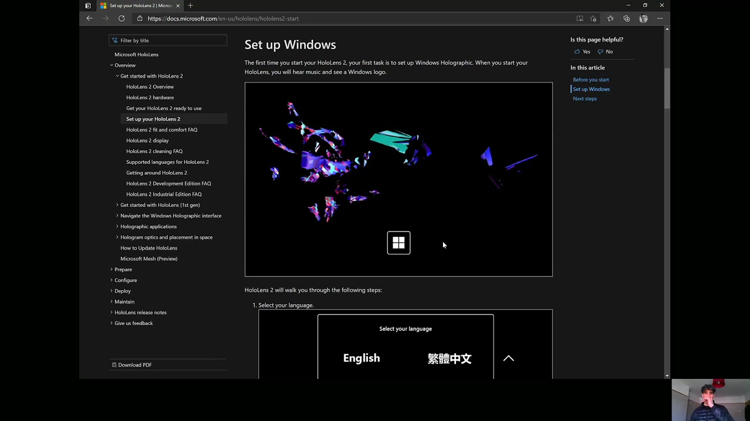Open 'HoloLens 2 Industrial Edition FAQ'
The height and width of the screenshot is (421, 750).
[163, 194]
